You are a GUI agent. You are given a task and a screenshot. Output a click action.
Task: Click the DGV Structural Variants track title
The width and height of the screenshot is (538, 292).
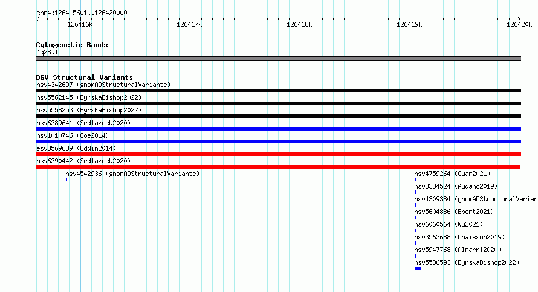85,77
